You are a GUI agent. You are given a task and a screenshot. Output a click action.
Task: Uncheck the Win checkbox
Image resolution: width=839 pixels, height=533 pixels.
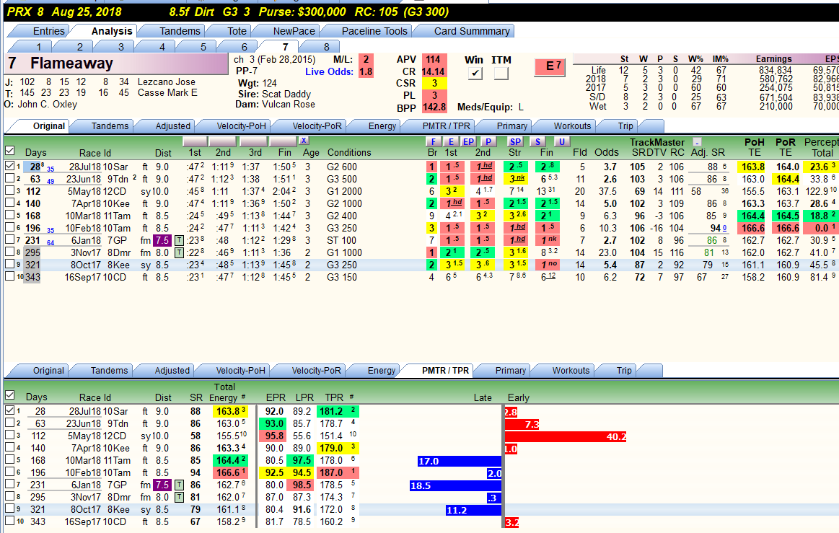coord(475,74)
